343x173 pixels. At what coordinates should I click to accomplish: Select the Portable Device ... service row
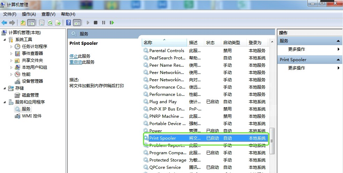pyautogui.click(x=205, y=124)
